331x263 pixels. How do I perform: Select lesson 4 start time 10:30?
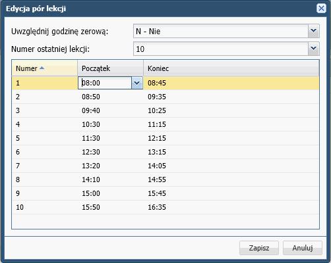click(91, 124)
